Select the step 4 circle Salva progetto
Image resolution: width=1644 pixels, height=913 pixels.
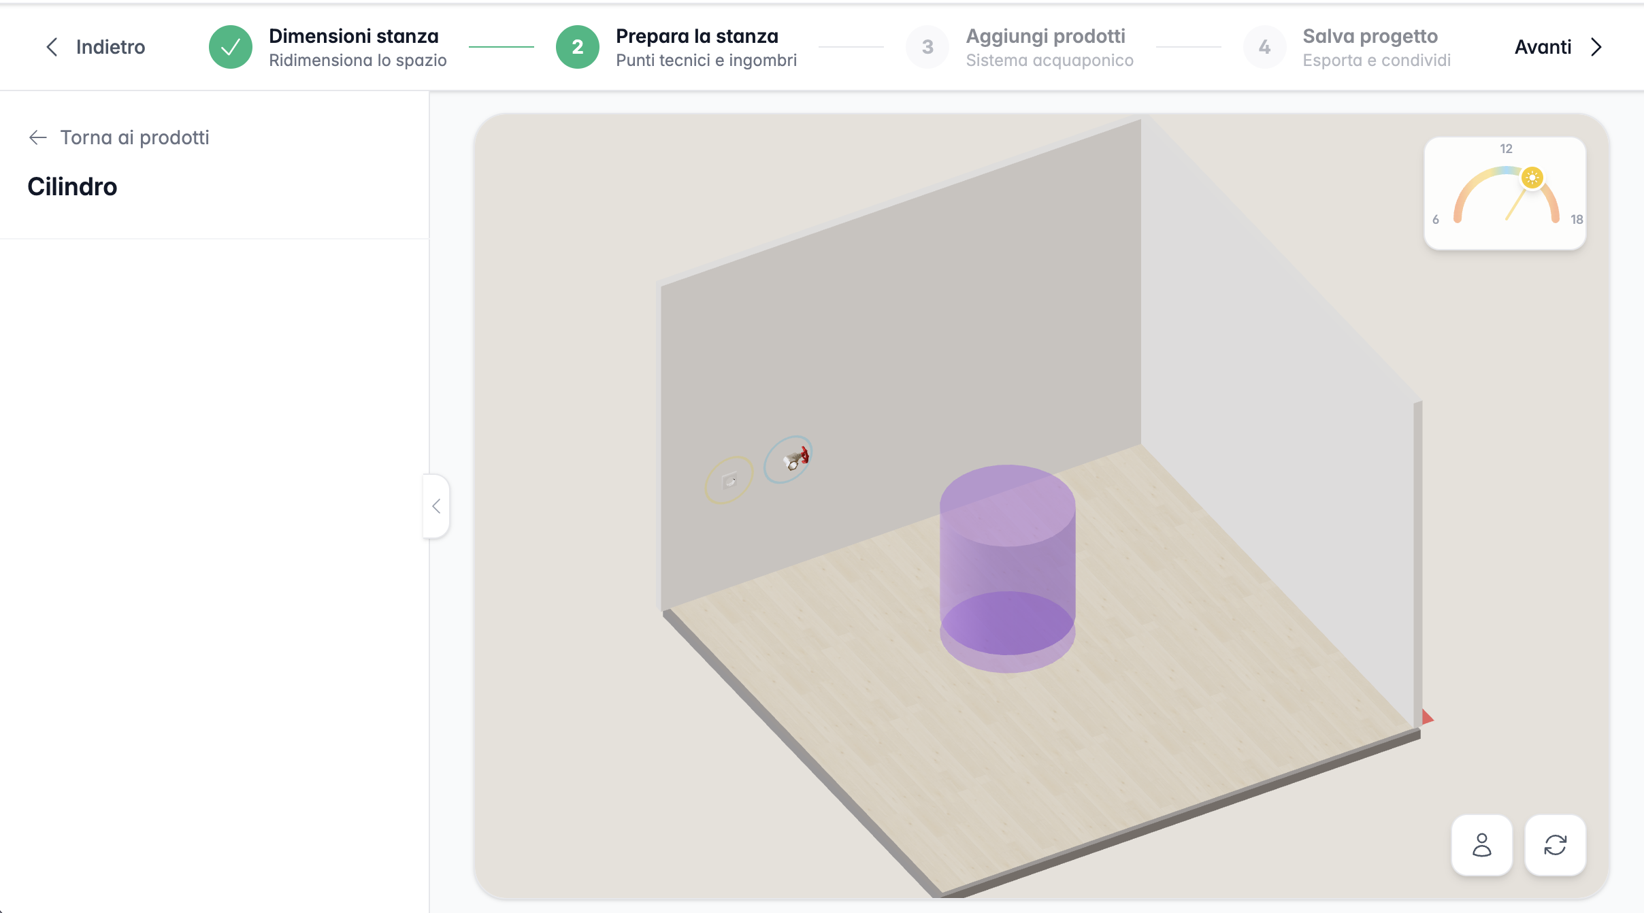pos(1264,46)
